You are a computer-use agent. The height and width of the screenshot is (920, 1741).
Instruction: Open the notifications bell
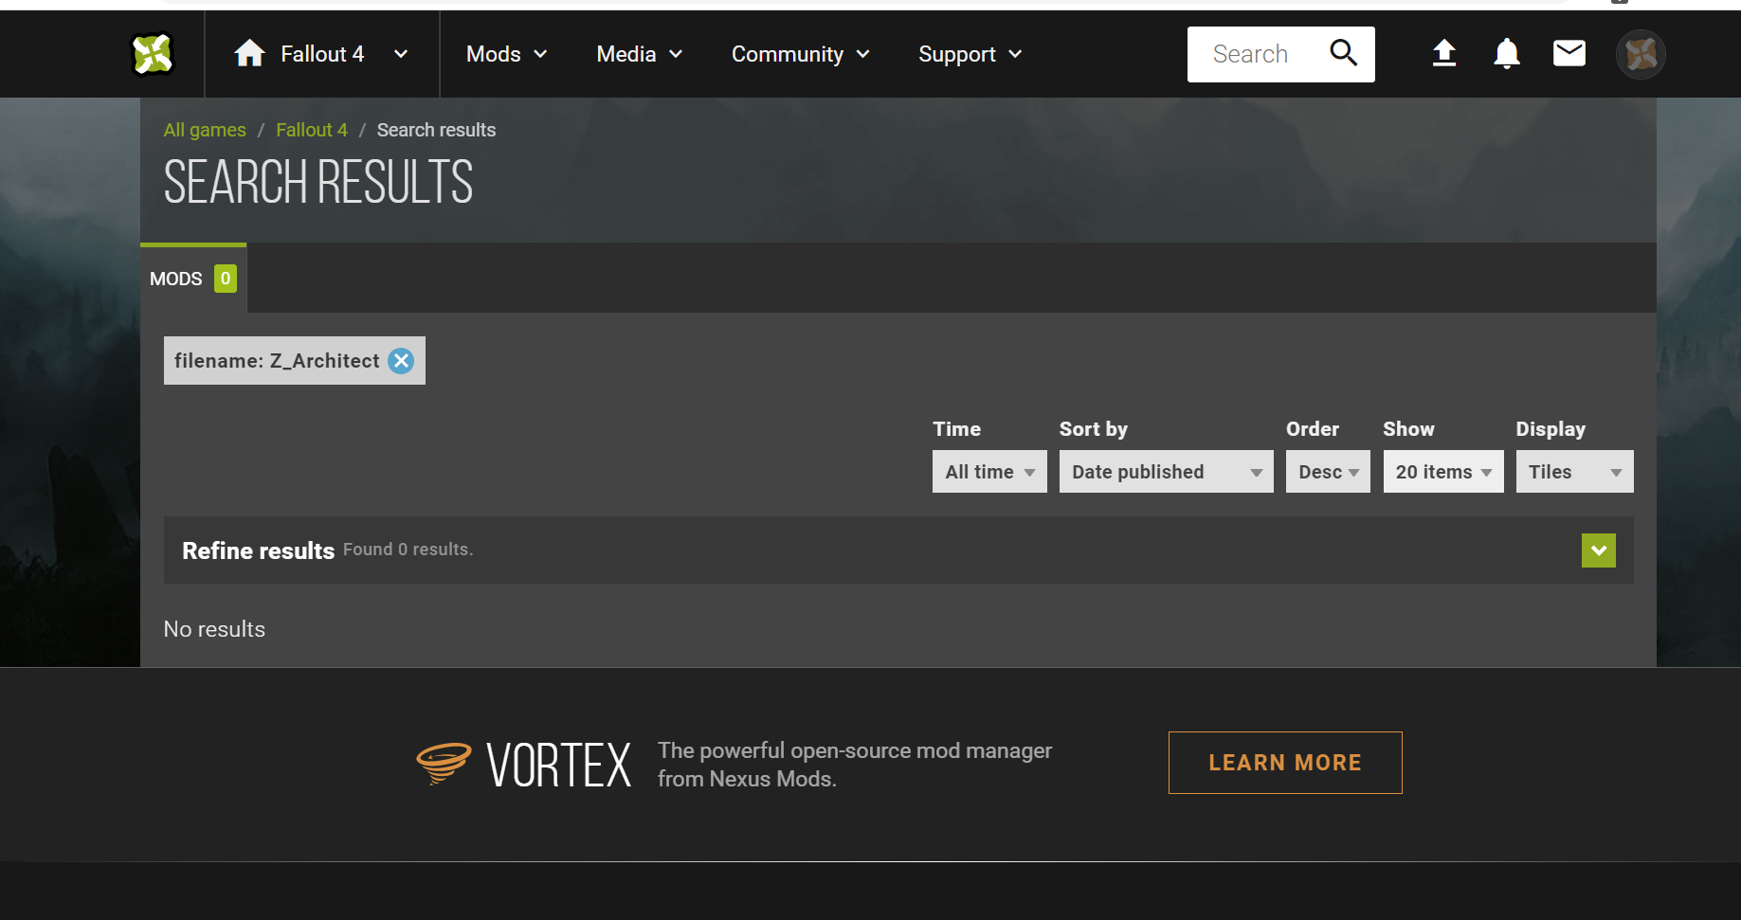1507,53
